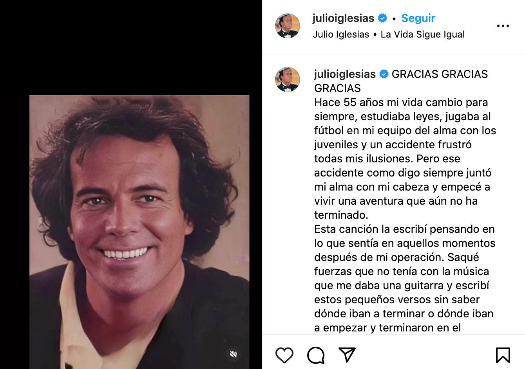Open the profile avatar in the post header
525x369 pixels.
click(x=288, y=26)
